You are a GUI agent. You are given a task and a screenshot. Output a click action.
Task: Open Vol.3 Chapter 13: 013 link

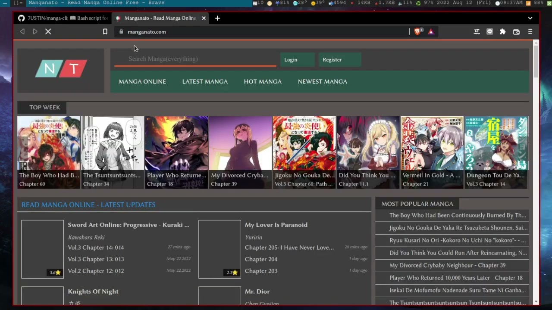(96, 259)
